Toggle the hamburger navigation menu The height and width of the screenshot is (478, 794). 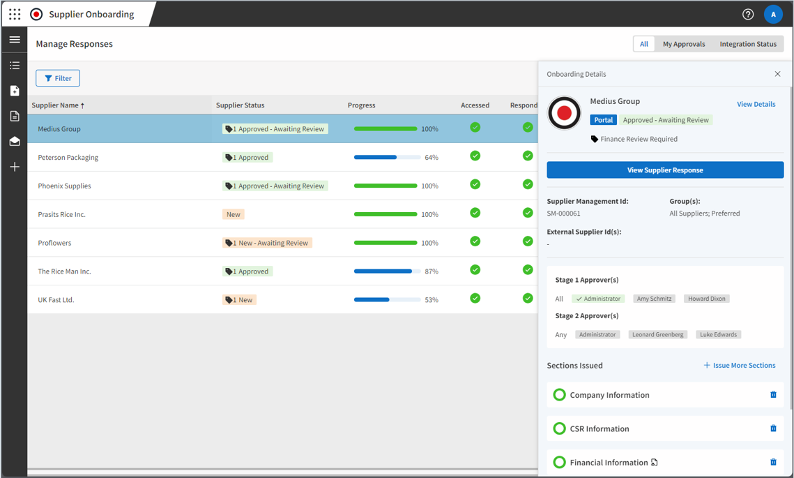coord(15,40)
